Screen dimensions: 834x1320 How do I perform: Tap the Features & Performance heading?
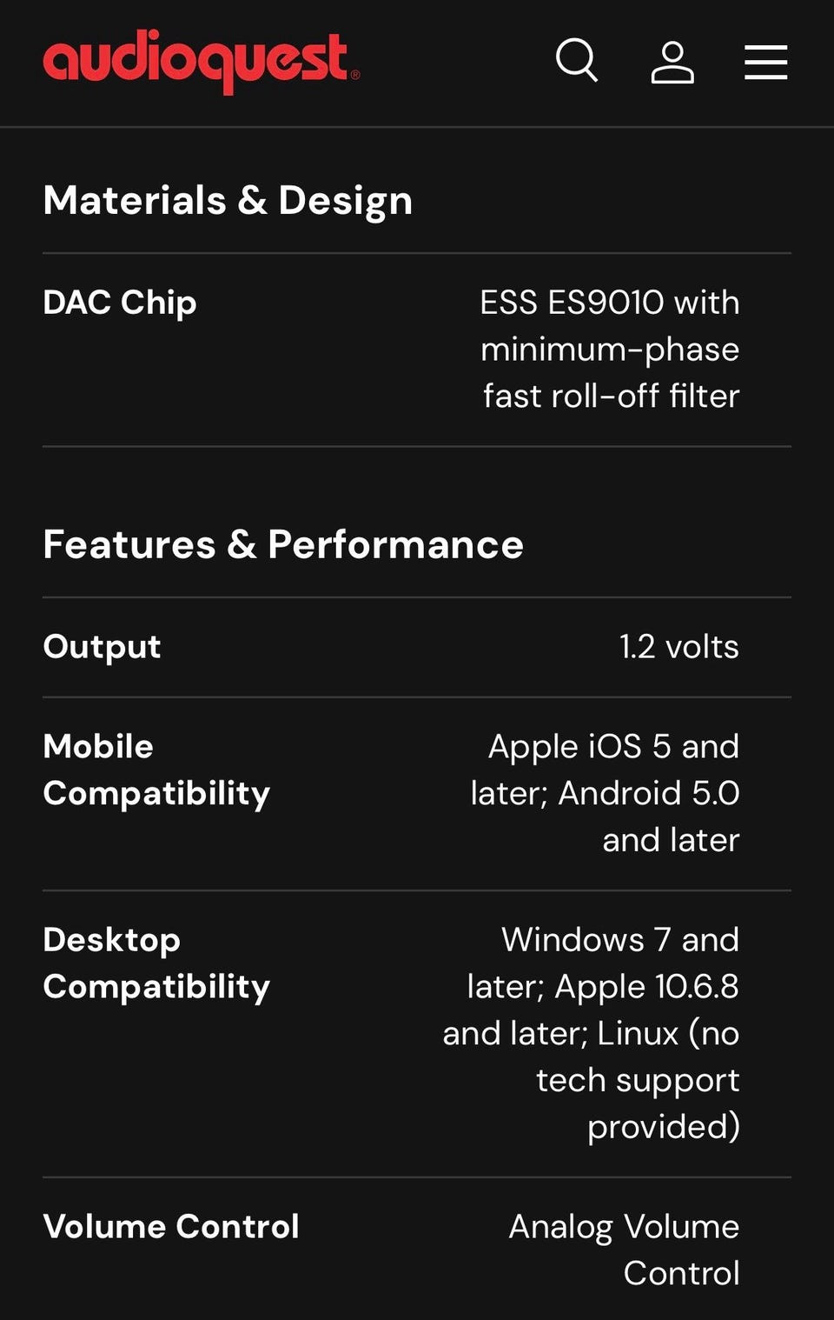(283, 544)
